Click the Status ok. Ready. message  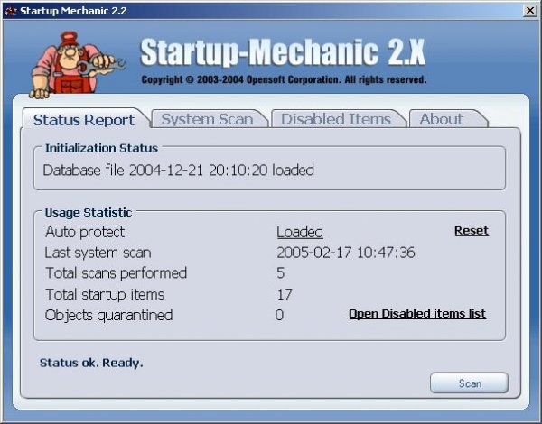coord(91,363)
